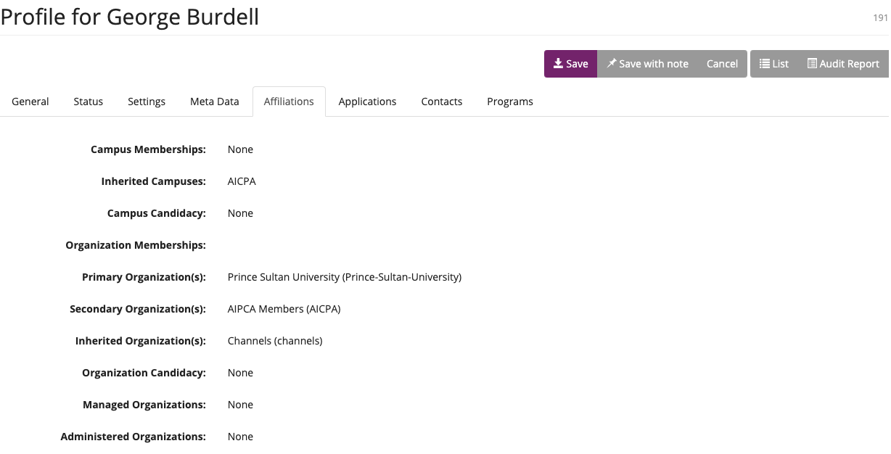Screen dimensions: 891x454
Task: Go to the Settings tab
Action: tap(147, 102)
